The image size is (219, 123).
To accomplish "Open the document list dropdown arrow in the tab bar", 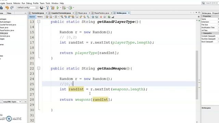I will (196, 13).
